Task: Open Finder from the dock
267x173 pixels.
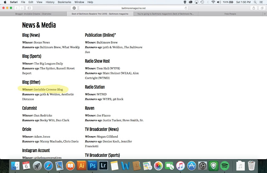Action: tap(15, 165)
